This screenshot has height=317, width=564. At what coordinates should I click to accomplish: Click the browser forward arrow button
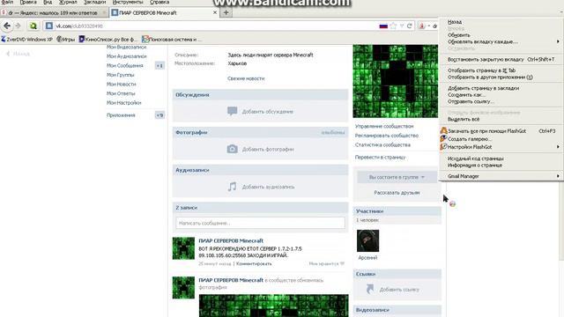coord(18,26)
